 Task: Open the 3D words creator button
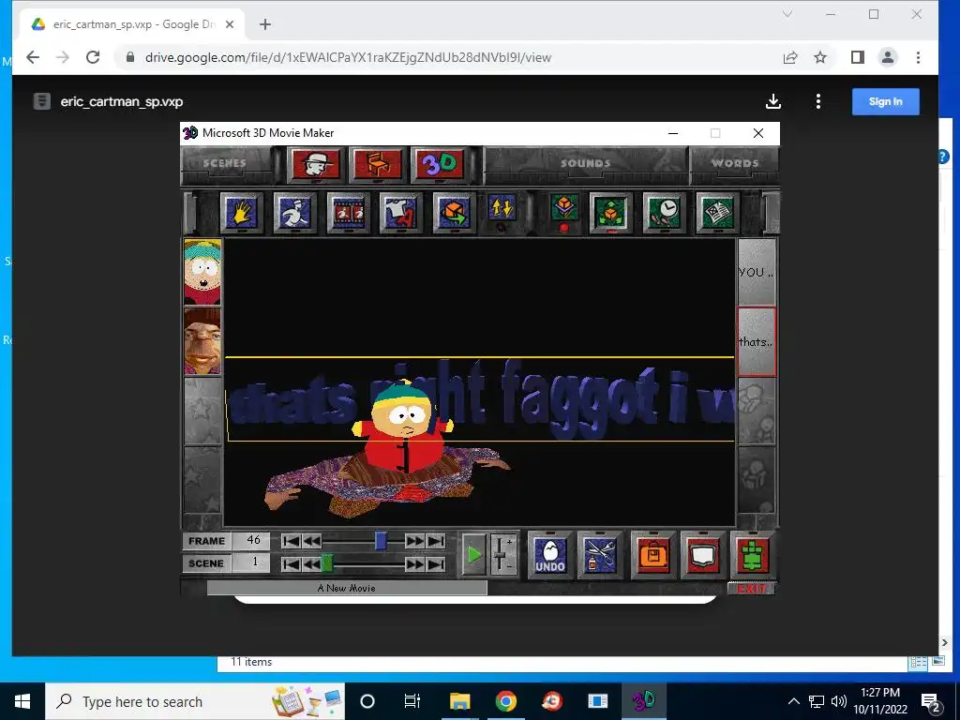click(439, 165)
